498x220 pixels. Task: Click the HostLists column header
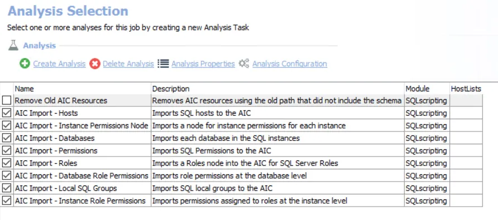(466, 89)
